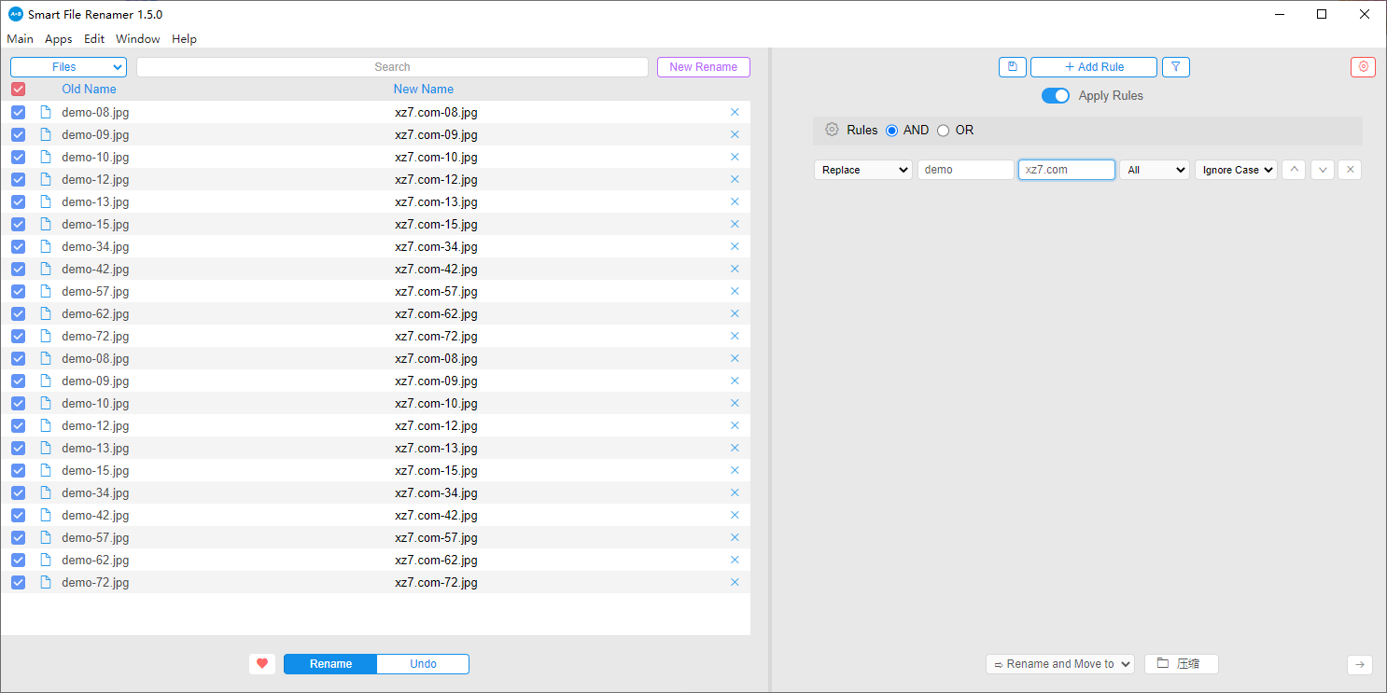Open the Files dropdown

[68, 67]
